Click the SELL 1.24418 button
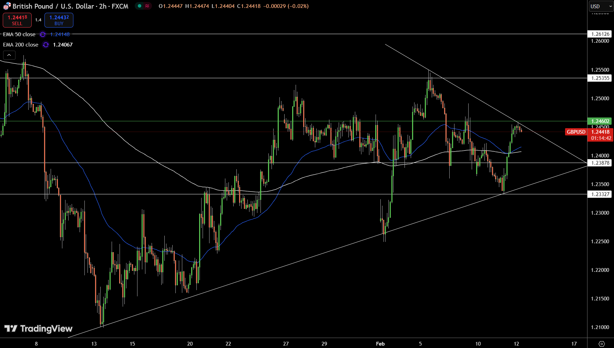 pyautogui.click(x=17, y=20)
